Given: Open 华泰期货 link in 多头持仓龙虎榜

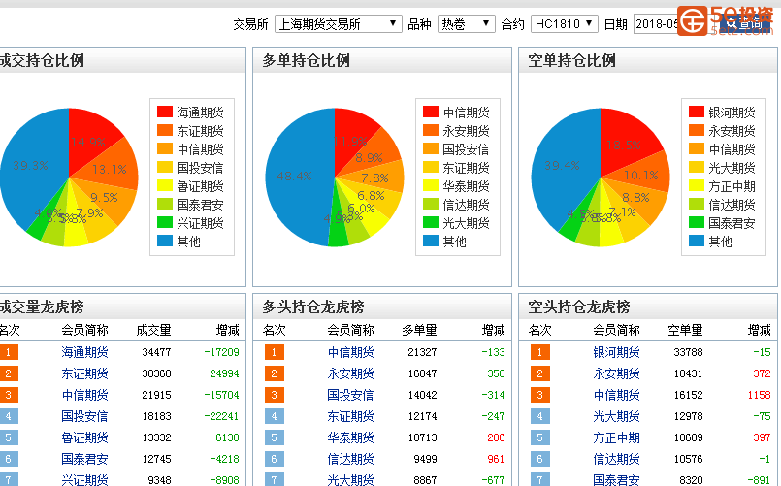Looking at the screenshot, I should coord(350,437).
